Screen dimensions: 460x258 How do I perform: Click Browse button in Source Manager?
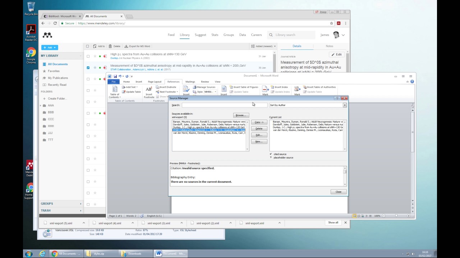tap(241, 115)
